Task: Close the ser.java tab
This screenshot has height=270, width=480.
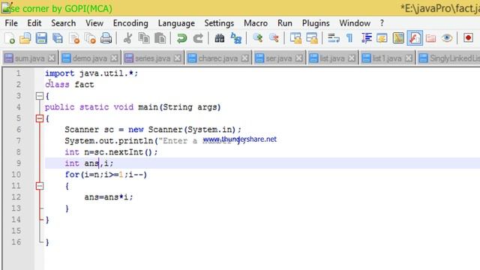Action: pos(299,58)
